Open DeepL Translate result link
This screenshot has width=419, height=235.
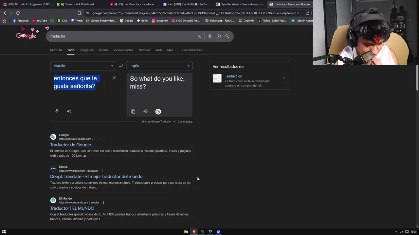coord(96,177)
